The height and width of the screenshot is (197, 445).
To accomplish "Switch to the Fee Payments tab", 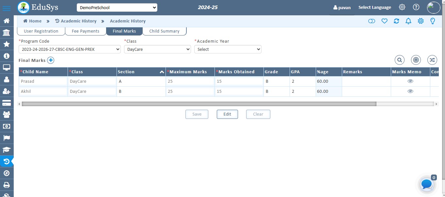I will pyautogui.click(x=86, y=31).
